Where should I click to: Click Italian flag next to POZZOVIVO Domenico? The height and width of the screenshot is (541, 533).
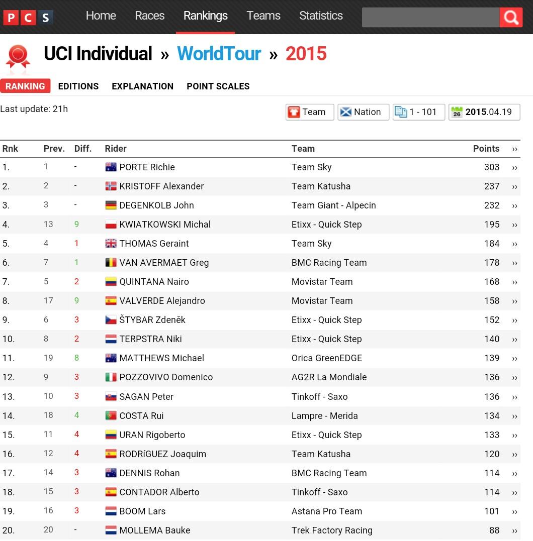[x=111, y=377]
